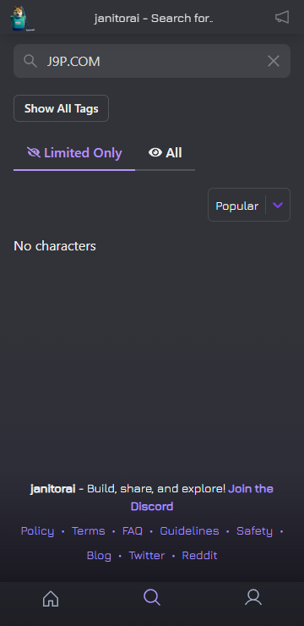Open the profile icon in bottom bar

point(253,597)
